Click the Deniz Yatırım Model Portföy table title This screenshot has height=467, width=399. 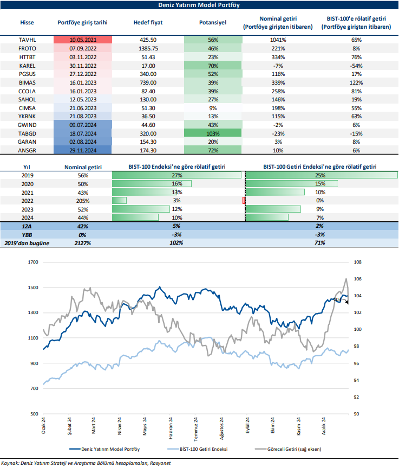click(199, 5)
